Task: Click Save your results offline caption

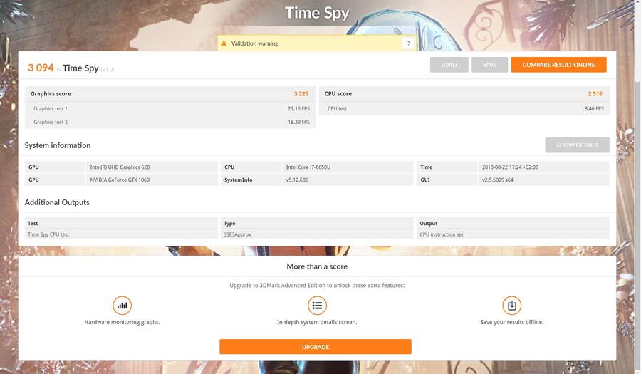Action: pos(512,322)
